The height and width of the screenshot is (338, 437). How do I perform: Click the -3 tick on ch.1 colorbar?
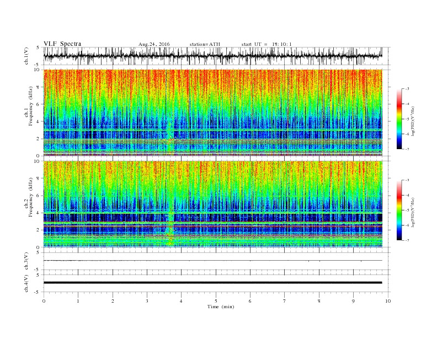(x=407, y=89)
